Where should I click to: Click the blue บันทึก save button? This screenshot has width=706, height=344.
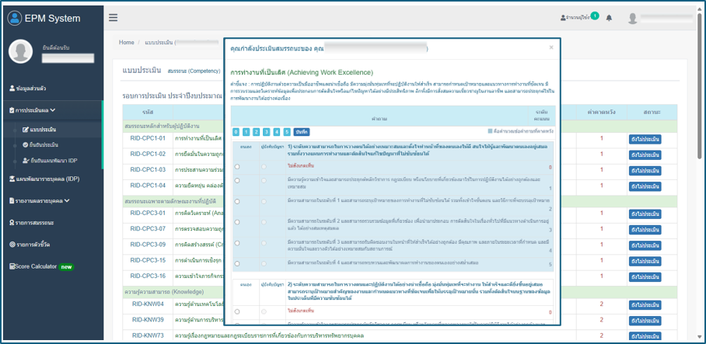[302, 132]
